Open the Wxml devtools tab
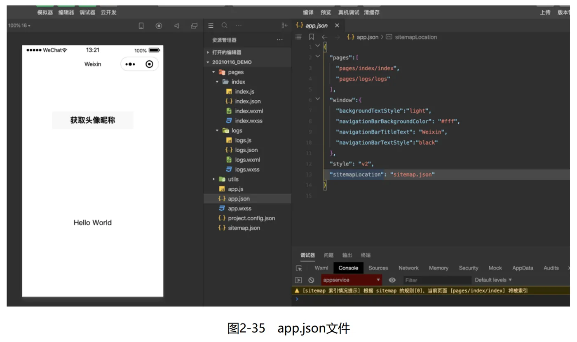This screenshot has width=577, height=342. (x=321, y=268)
